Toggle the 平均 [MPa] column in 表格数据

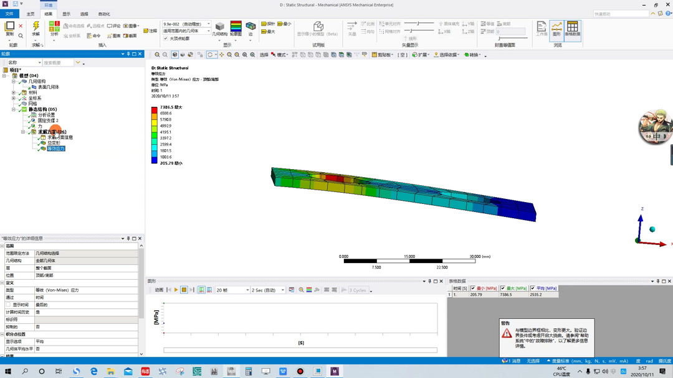tap(533, 287)
